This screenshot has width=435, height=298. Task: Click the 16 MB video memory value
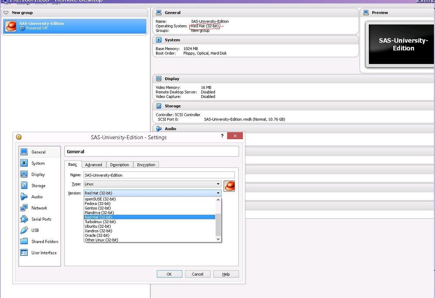pos(206,87)
